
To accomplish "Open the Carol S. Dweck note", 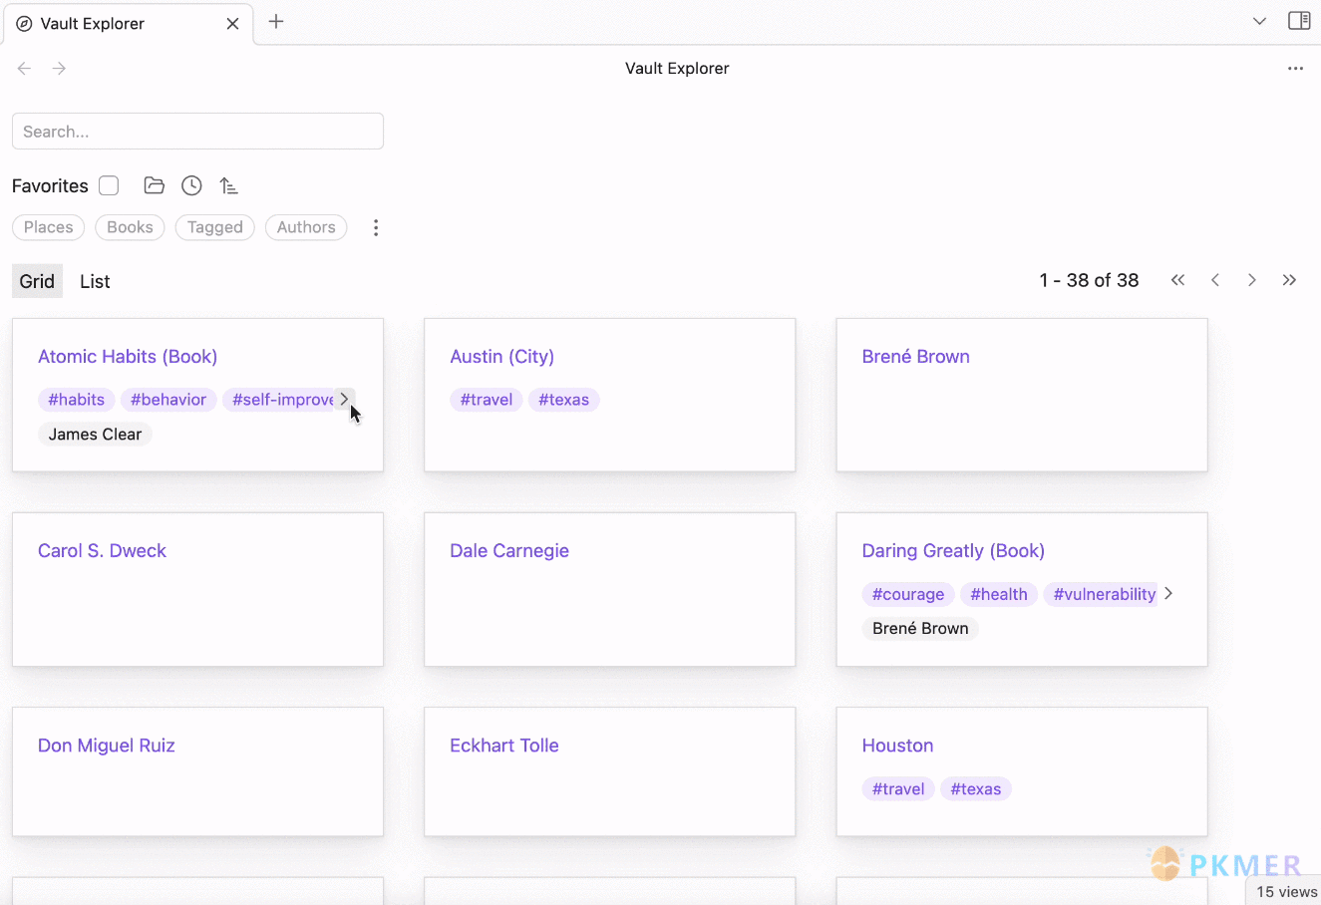I will point(102,550).
